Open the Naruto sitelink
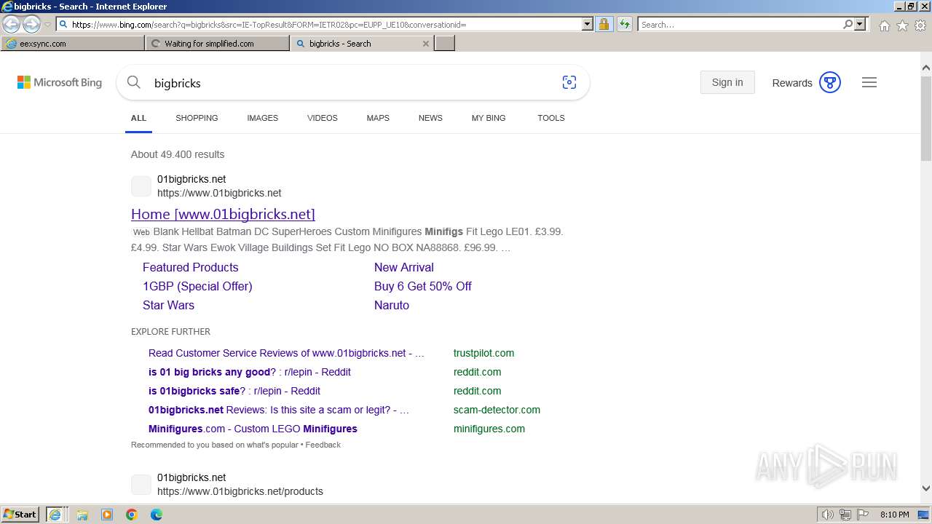The image size is (932, 524). [x=392, y=305]
